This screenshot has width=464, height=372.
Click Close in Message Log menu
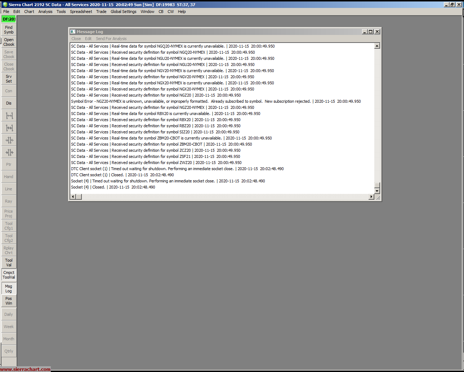tap(76, 39)
